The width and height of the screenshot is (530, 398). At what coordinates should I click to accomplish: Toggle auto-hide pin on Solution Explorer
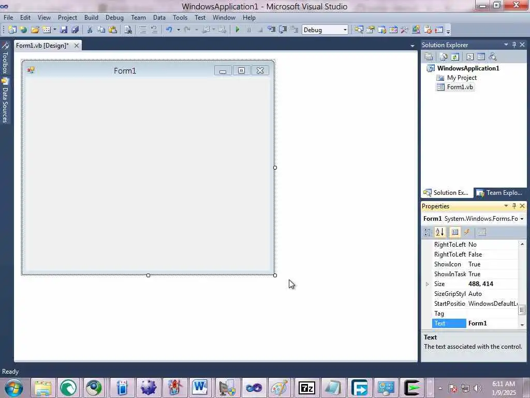[514, 45]
